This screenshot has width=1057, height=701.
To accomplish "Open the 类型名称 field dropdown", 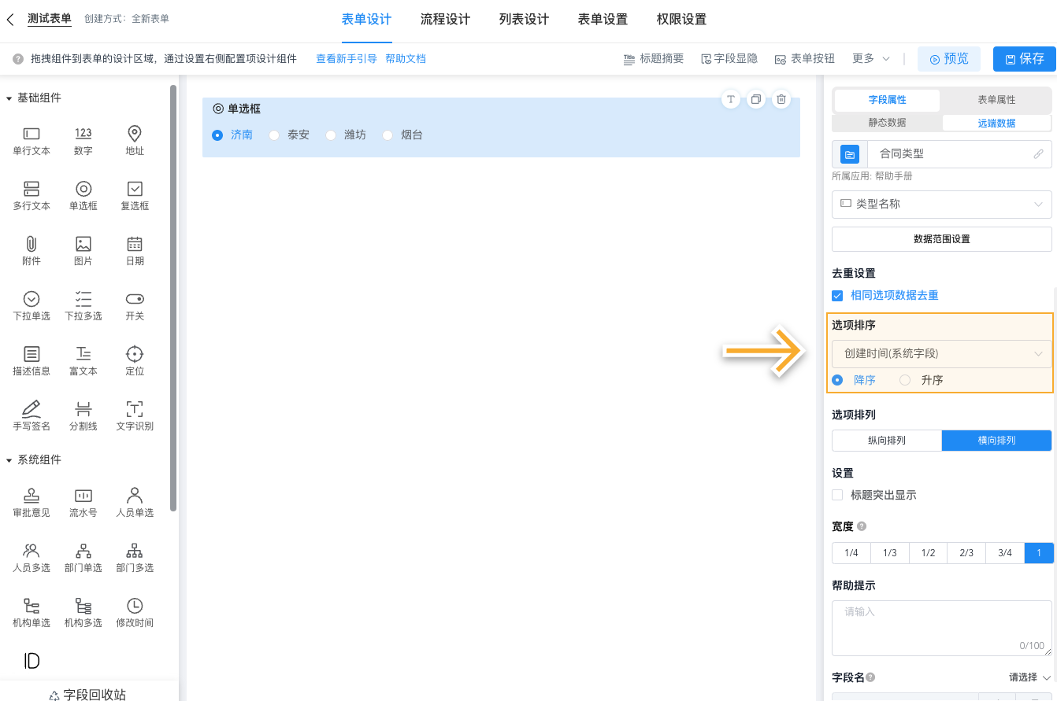I will (x=940, y=205).
